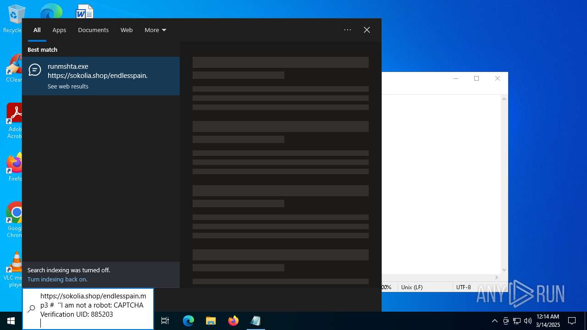
Task: Click the UTF-8 encoding in Notepad status bar
Action: pyautogui.click(x=463, y=287)
